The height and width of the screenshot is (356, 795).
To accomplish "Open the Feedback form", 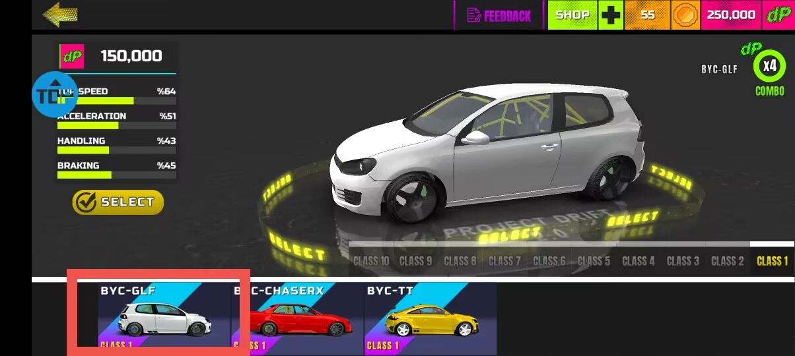I will point(499,15).
